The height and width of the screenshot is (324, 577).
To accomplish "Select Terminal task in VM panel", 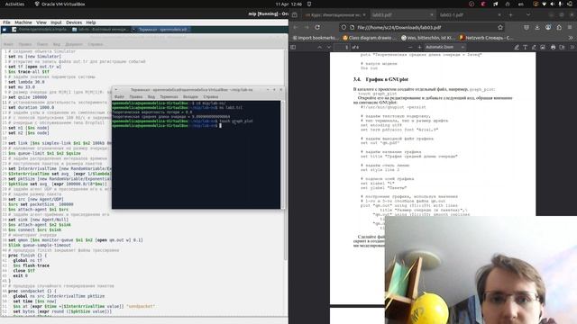I will [x=160, y=30].
